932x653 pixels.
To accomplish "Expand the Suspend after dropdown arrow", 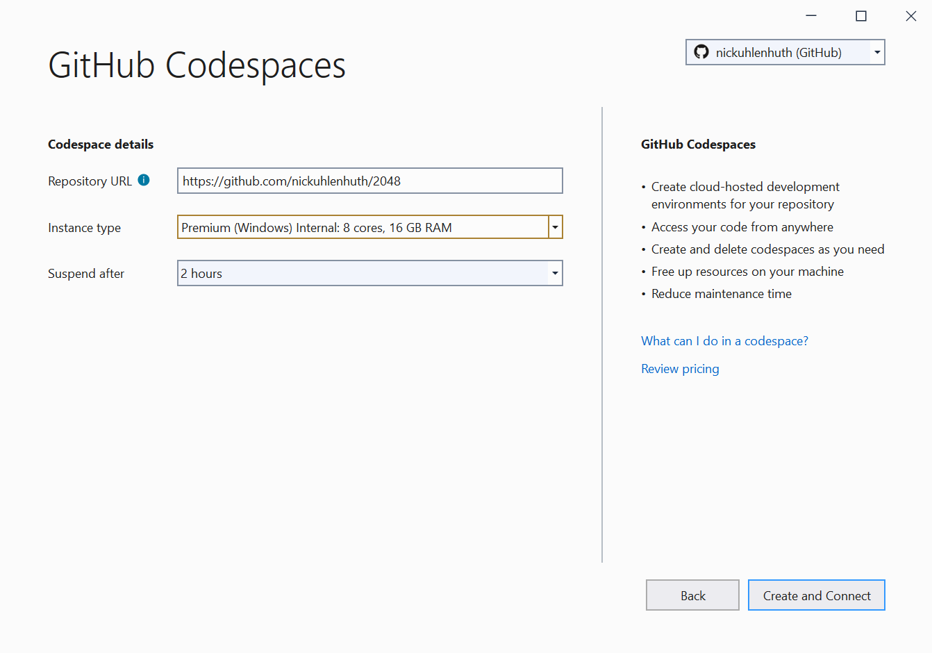I will coord(555,274).
